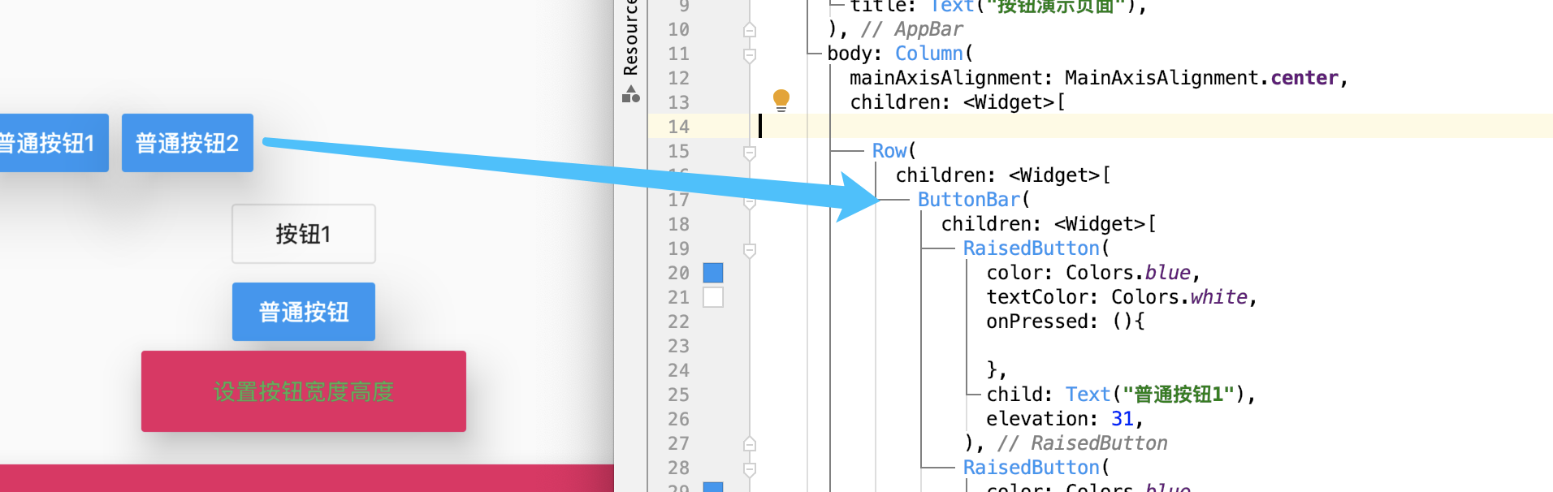
Task: Click Colors.white textColor value
Action: click(x=1179, y=297)
